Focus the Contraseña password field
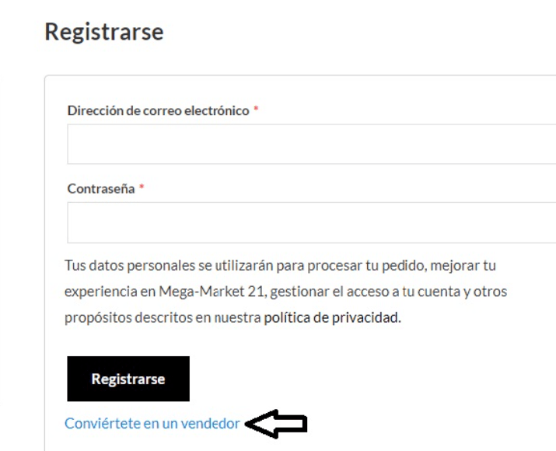 point(312,222)
